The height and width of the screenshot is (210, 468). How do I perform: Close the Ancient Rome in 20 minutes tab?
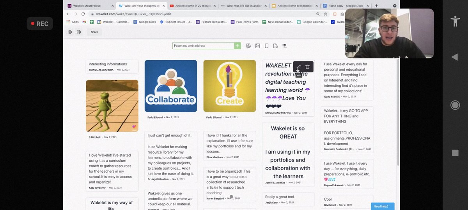pos(215,6)
